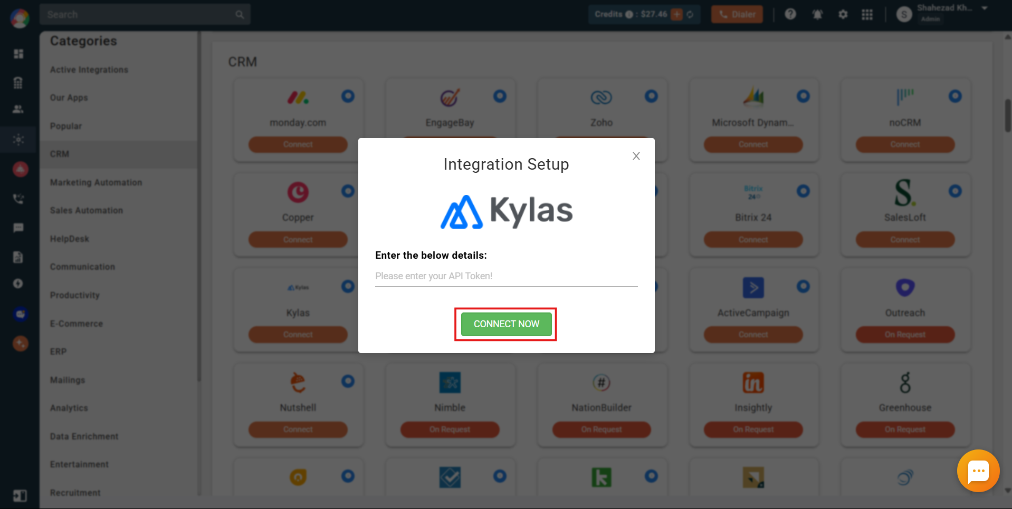Connect the Nutshell integration

click(x=298, y=429)
